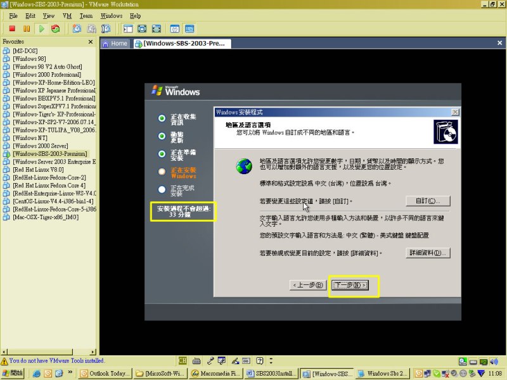Click the Favorites scrollbar left arrow
This screenshot has width=507, height=380.
(x=4, y=352)
